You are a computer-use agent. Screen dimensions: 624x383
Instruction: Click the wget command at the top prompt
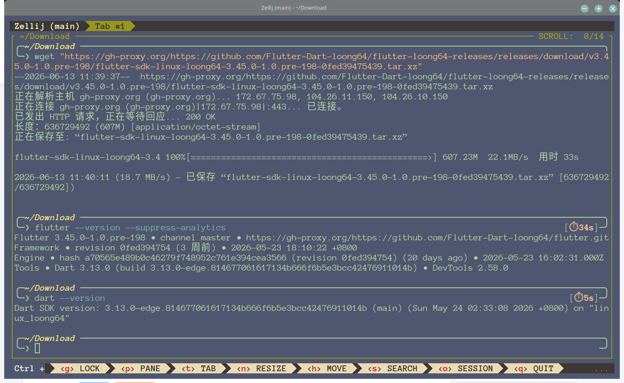[x=312, y=61]
